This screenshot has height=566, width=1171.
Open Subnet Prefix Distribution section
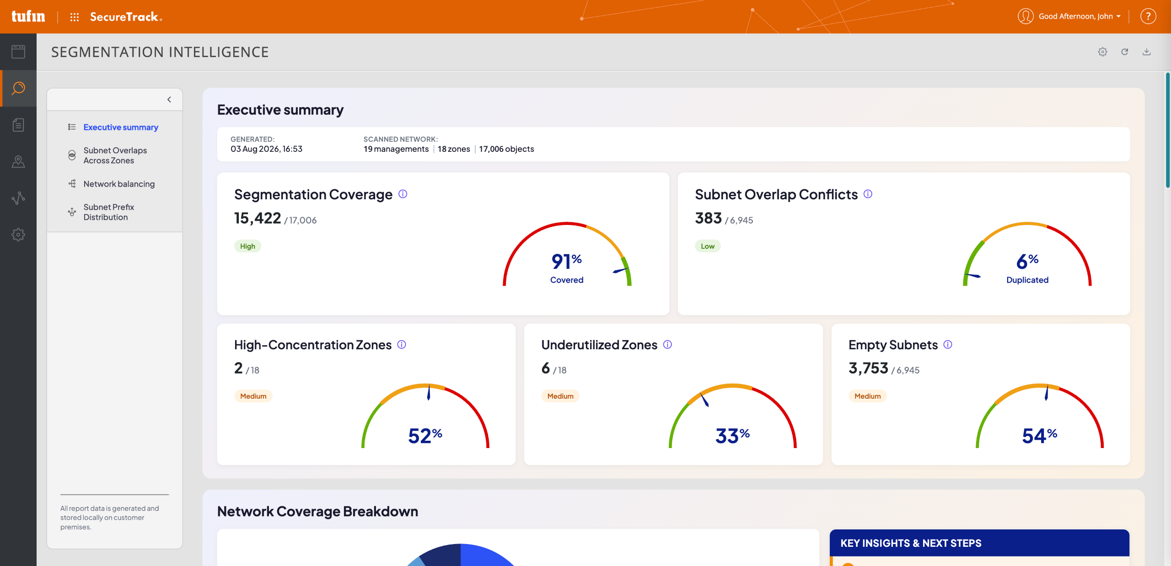[x=108, y=212]
